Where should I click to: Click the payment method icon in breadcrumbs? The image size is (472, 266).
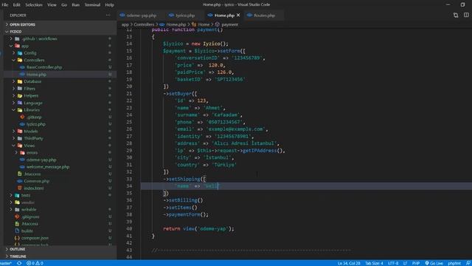pyautogui.click(x=218, y=24)
